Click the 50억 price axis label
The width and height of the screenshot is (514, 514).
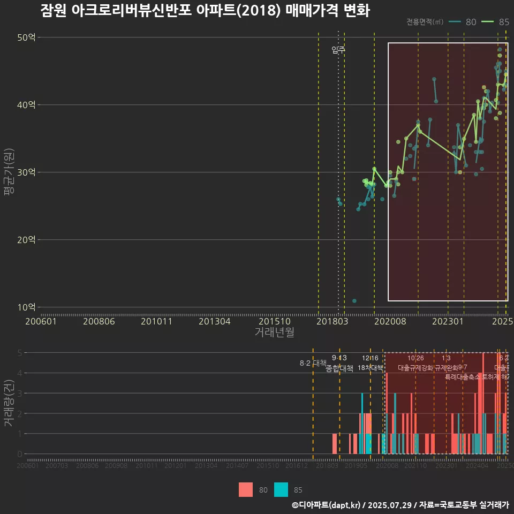[x=26, y=37]
